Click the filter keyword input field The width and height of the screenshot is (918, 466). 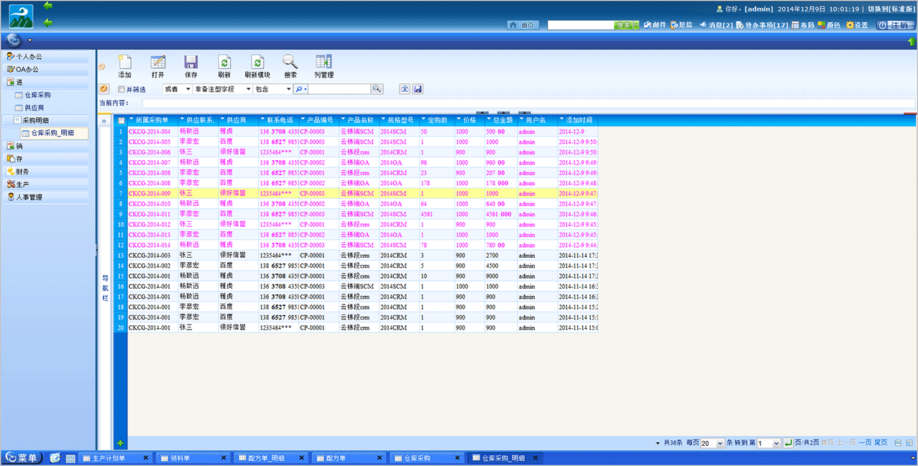coord(339,89)
